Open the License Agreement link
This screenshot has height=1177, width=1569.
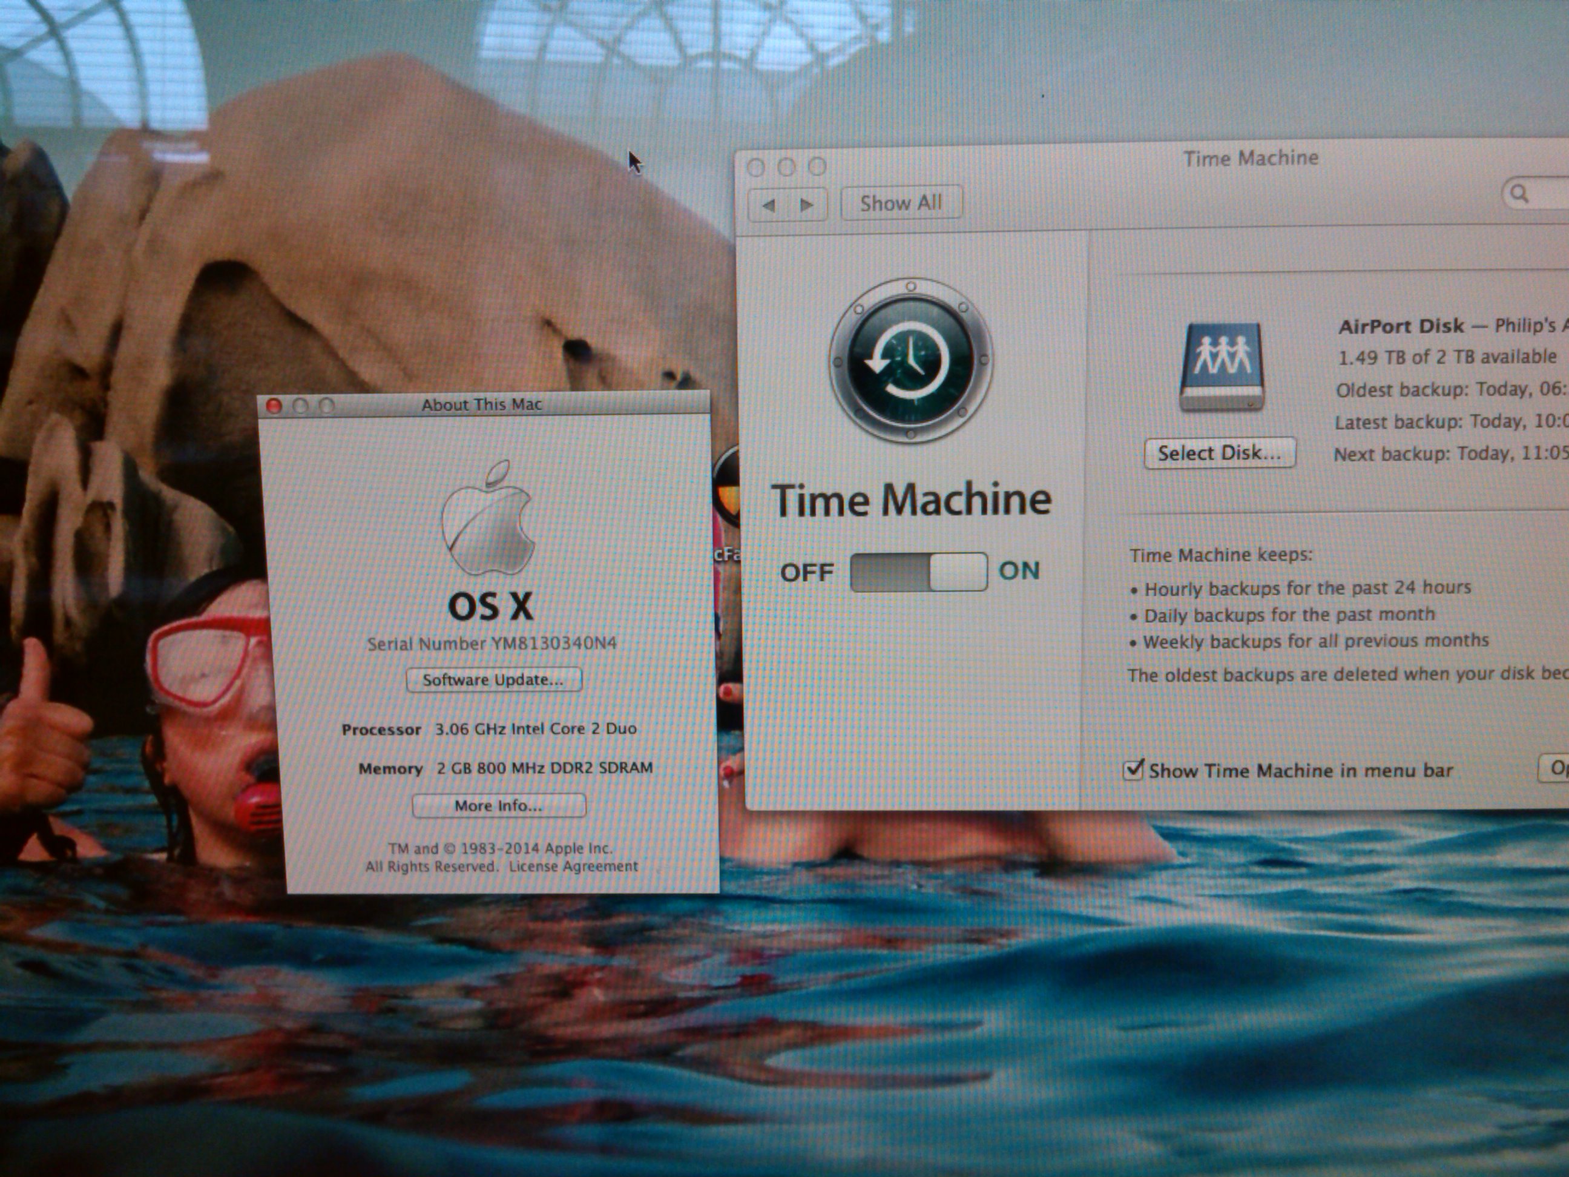pos(573,866)
